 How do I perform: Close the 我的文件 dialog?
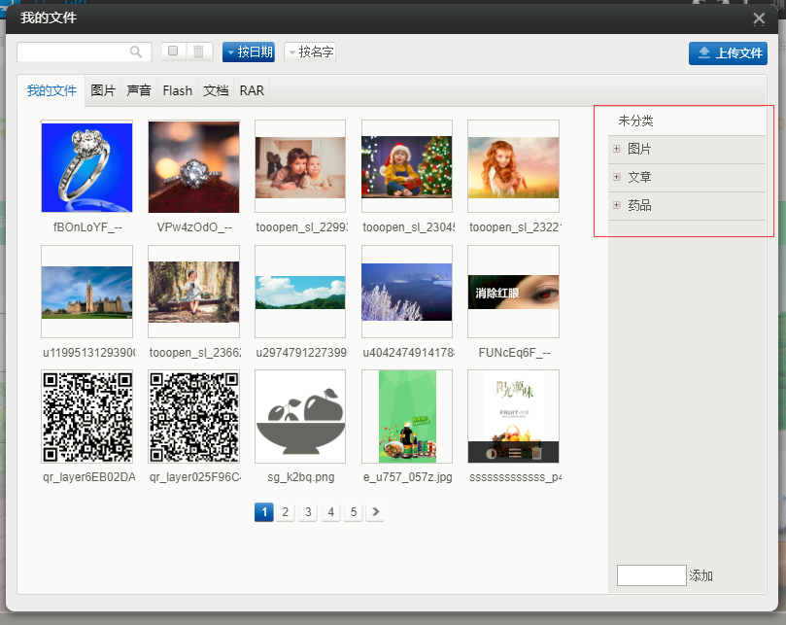coord(759,17)
